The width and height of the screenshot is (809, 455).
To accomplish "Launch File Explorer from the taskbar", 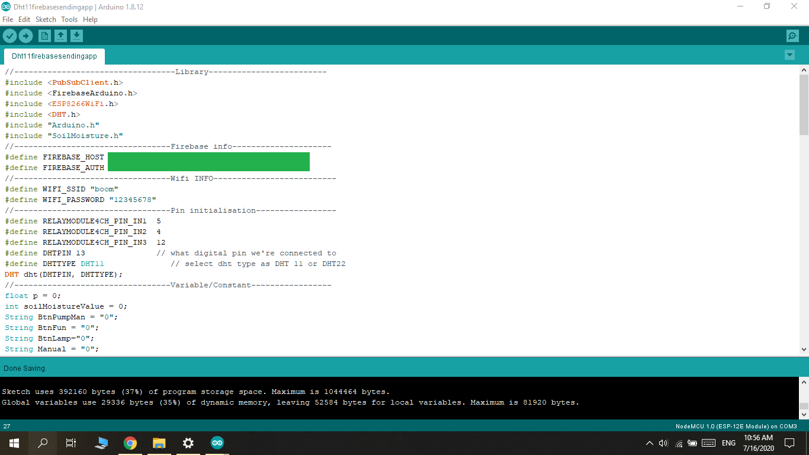I will point(159,443).
